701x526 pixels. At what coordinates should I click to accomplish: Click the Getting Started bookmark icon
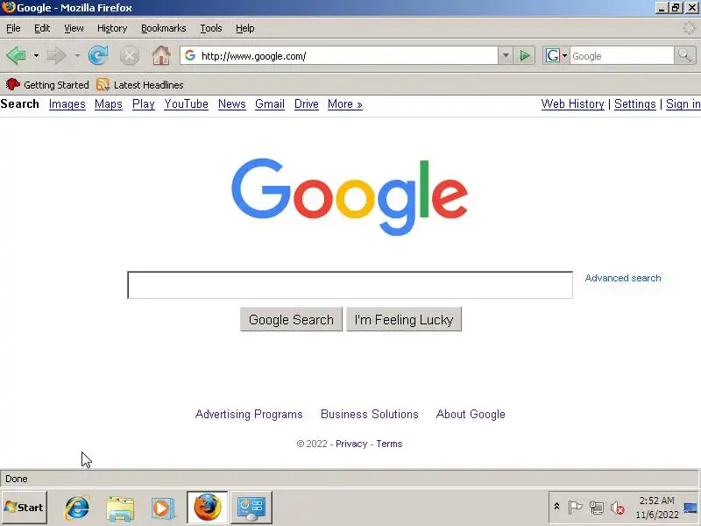[13, 84]
